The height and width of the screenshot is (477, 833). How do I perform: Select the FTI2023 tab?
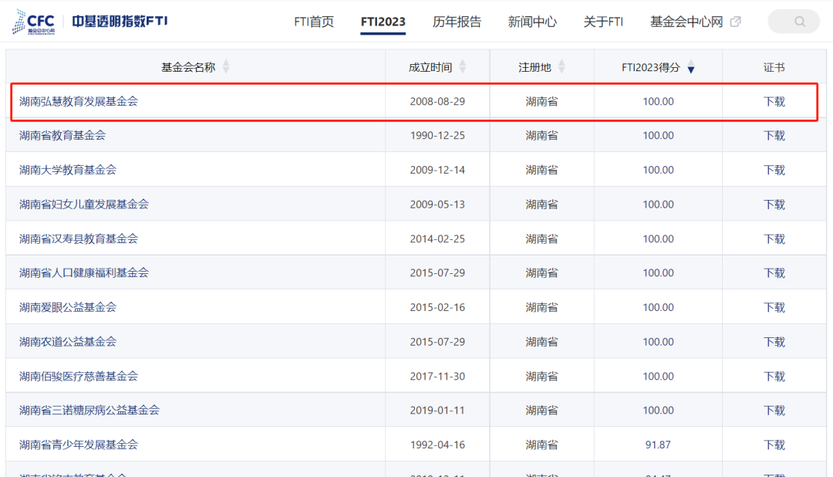(x=383, y=22)
